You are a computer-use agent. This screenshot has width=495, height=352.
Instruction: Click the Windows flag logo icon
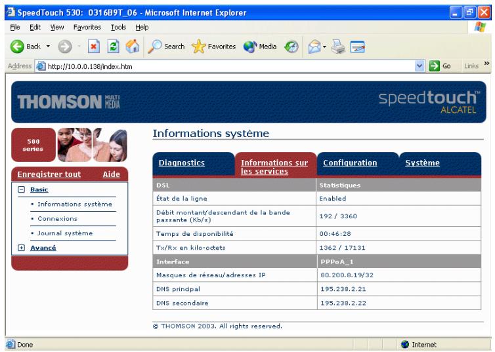(480, 27)
